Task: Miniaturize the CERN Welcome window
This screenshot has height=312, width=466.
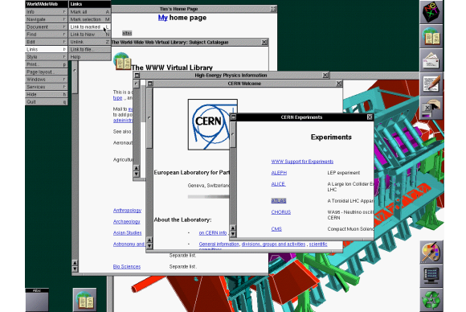Action: click(x=150, y=84)
